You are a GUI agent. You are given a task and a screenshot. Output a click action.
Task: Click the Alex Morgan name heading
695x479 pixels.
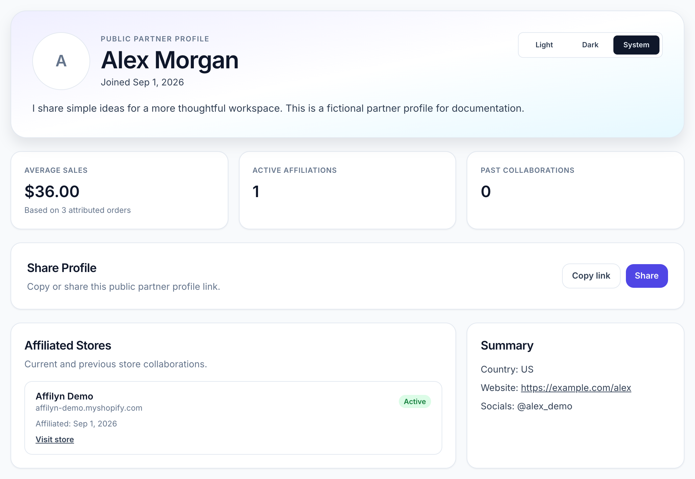tap(170, 60)
